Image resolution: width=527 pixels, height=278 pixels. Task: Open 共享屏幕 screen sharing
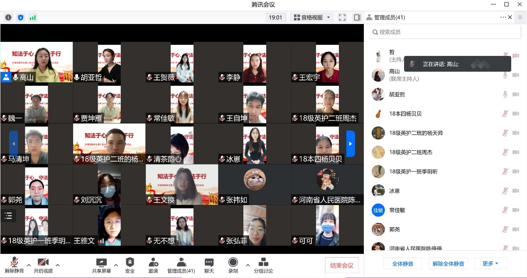[x=101, y=266]
